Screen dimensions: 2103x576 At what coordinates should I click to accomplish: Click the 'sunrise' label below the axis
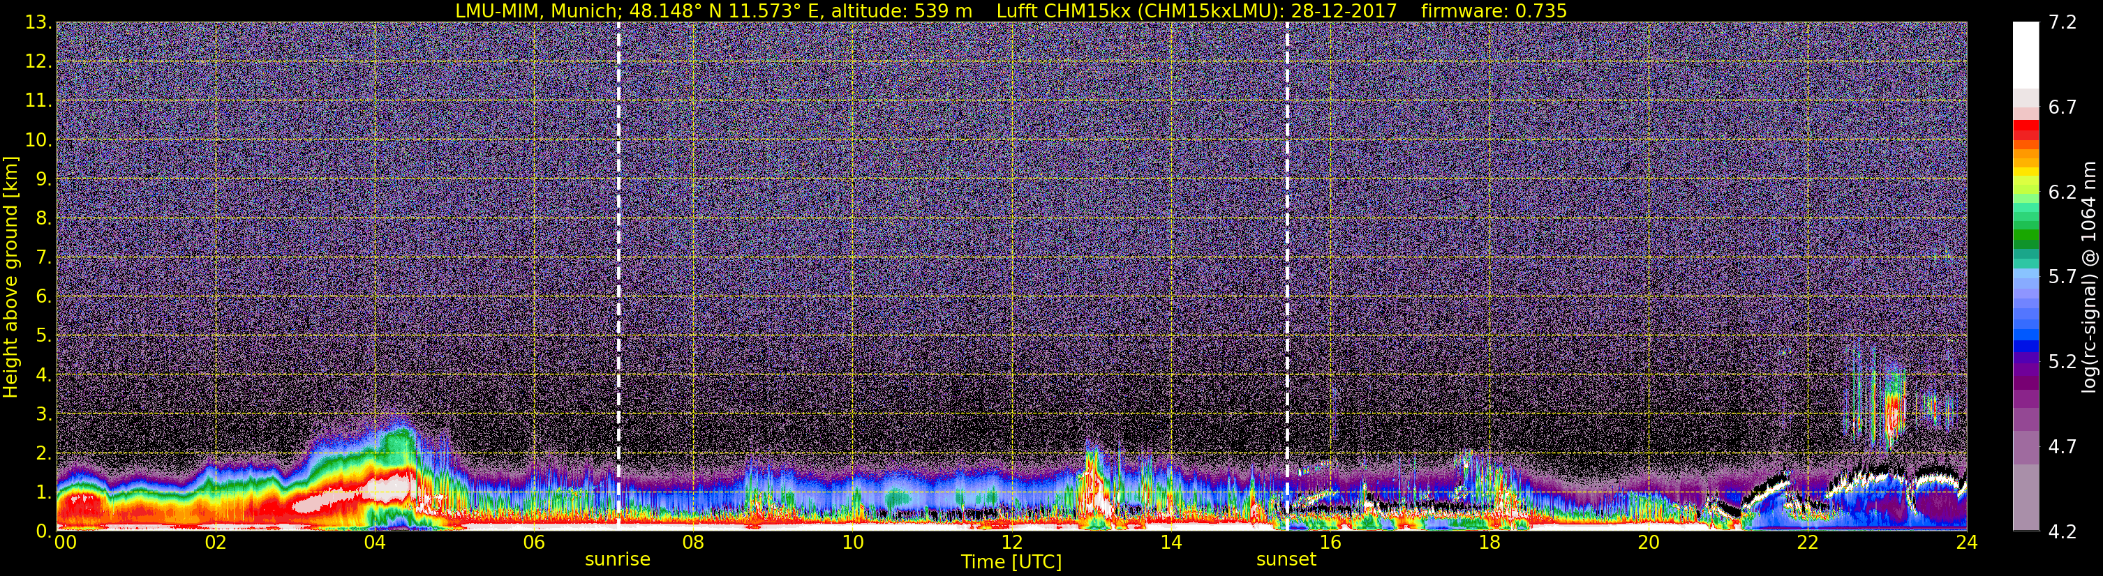tap(617, 560)
